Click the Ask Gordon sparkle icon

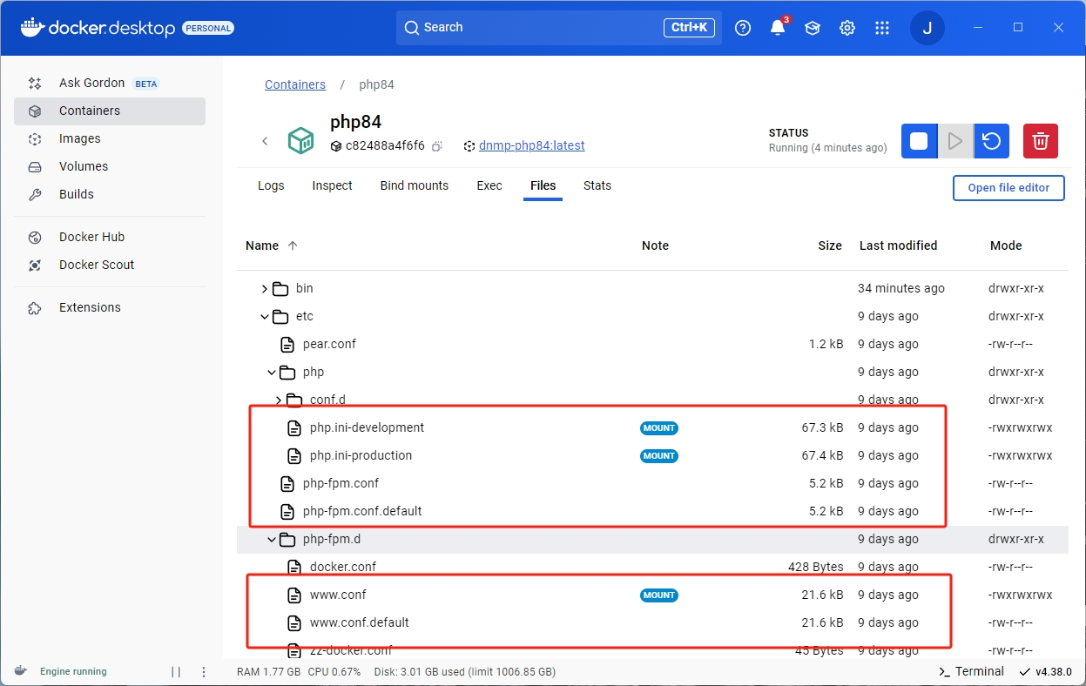pos(35,84)
